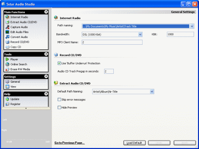Click the Capture Audio microphone icon

coord(7,27)
